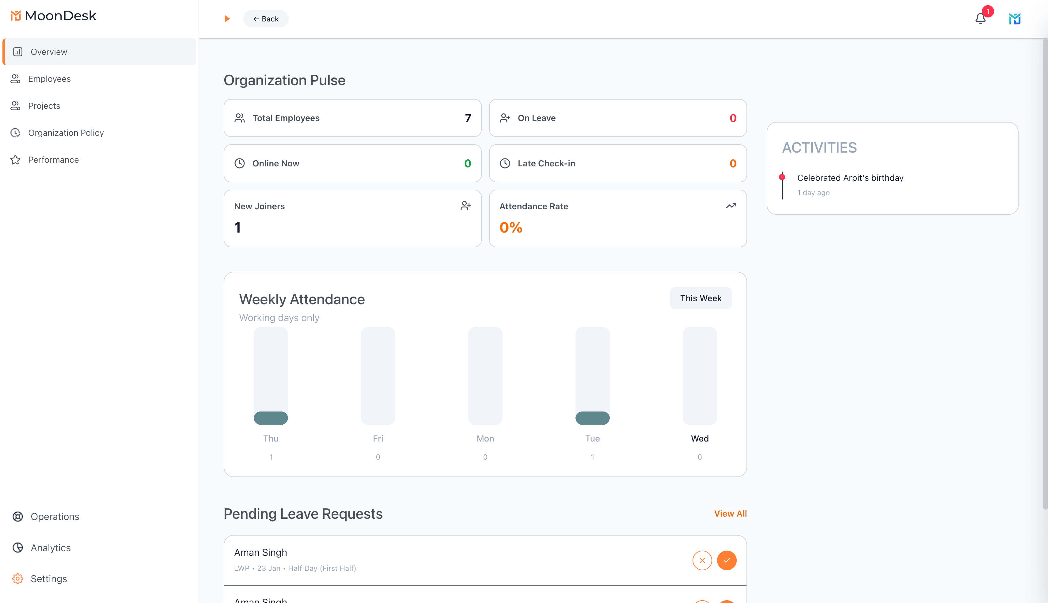
Task: Collapse sidebar with the orange arrow
Action: [x=227, y=19]
